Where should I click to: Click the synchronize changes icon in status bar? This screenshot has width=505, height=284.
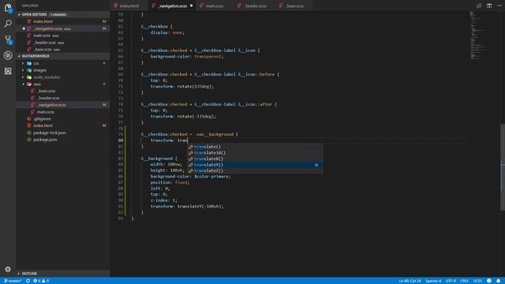click(28, 281)
